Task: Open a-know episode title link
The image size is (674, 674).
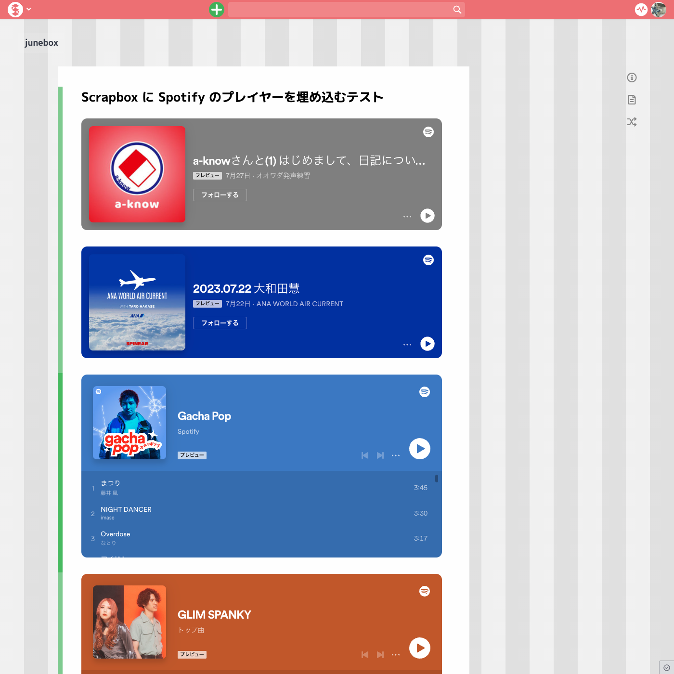Action: [x=309, y=160]
